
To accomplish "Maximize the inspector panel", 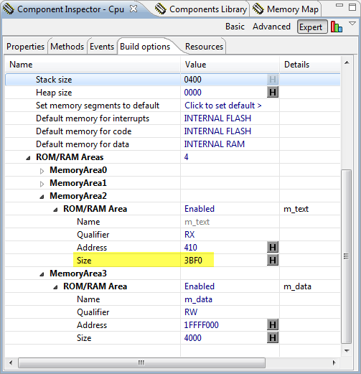I will tap(352, 7).
